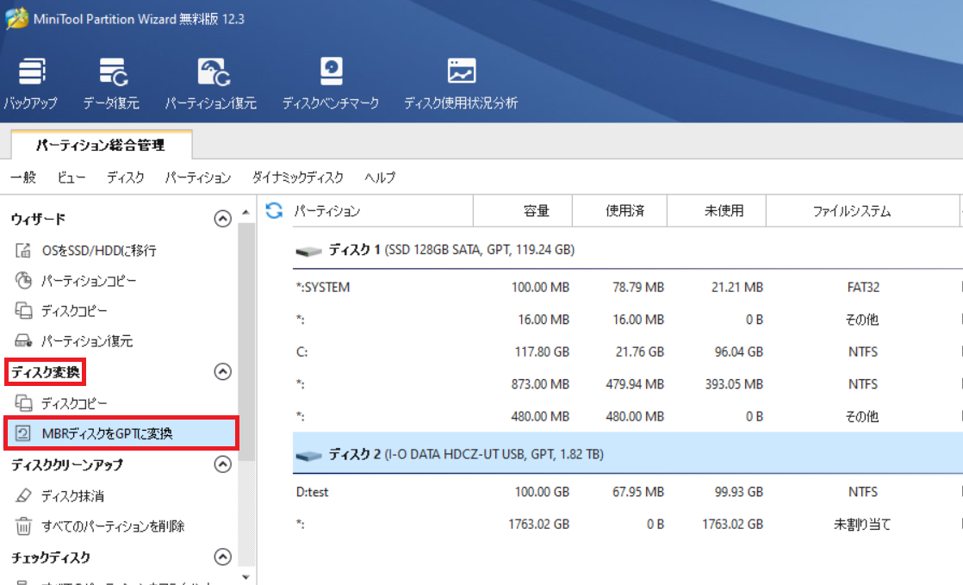Collapse the チェックディスク section
Viewport: 963px width, 585px height.
(222, 557)
